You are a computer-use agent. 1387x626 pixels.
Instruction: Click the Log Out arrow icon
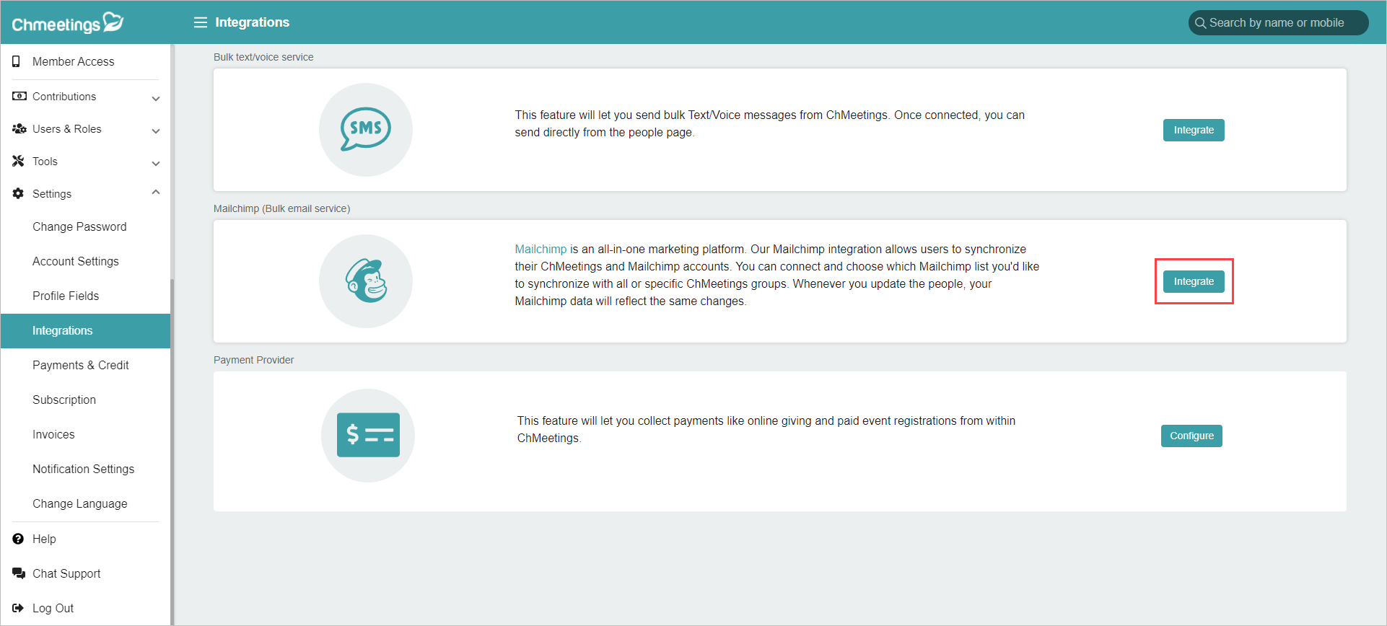pyautogui.click(x=18, y=608)
